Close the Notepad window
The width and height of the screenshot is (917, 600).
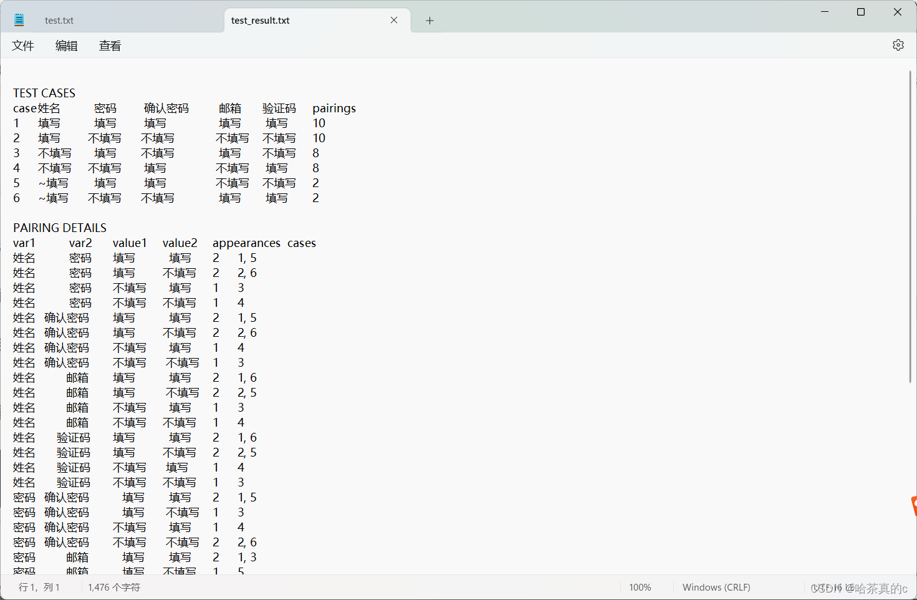[x=898, y=12]
